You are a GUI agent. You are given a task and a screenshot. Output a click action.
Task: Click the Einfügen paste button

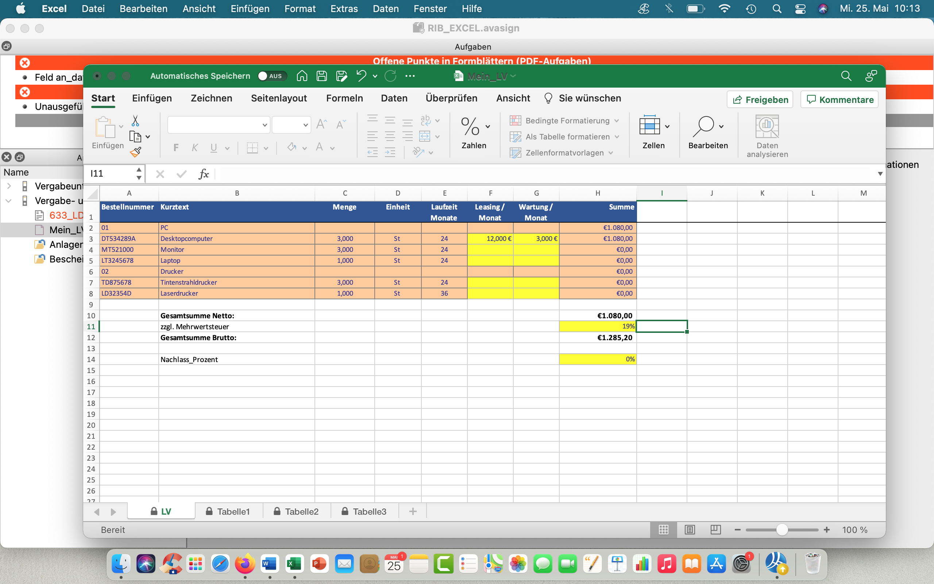pos(108,132)
